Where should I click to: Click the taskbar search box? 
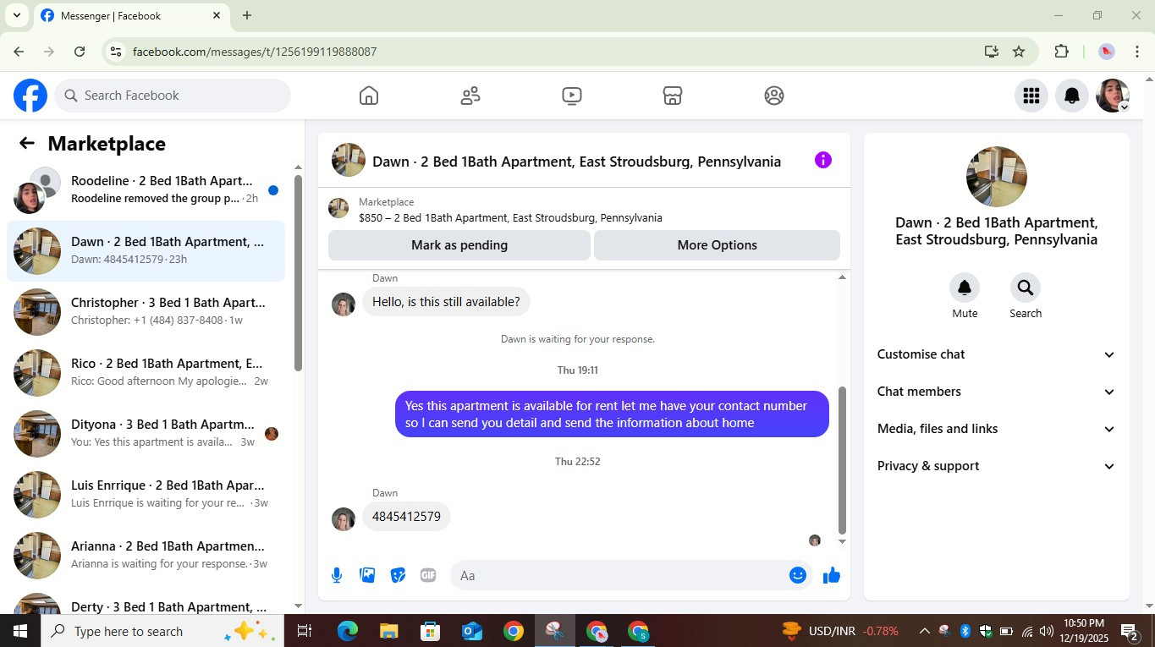coord(162,631)
